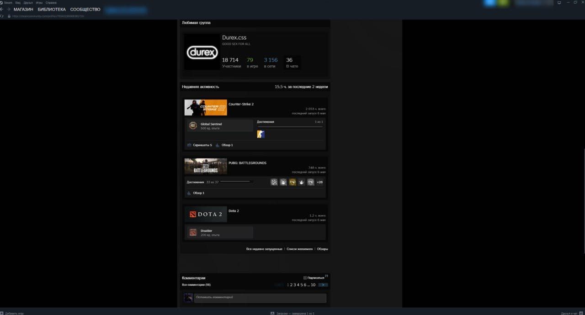Click the URL lock icon
The width and height of the screenshot is (585, 315).
click(x=9, y=16)
